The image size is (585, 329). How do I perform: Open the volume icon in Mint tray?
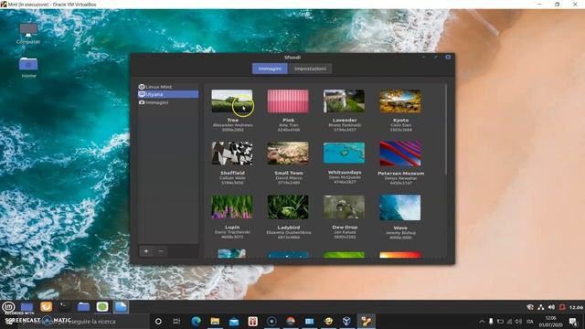[x=551, y=307]
